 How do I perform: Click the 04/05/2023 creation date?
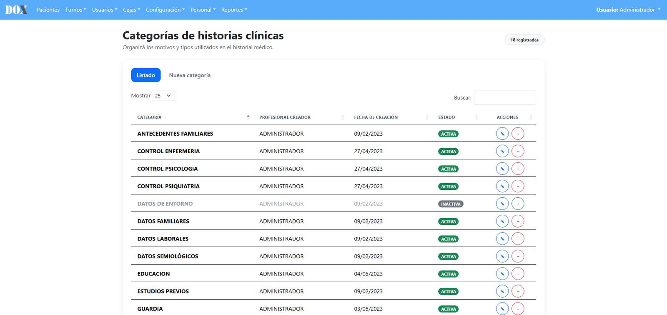[369, 274]
